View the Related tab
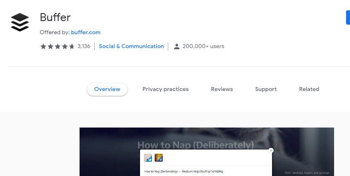 point(309,89)
